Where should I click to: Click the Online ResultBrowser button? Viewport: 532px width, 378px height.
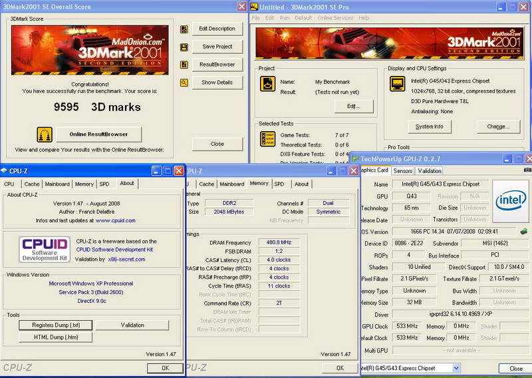[x=98, y=134]
